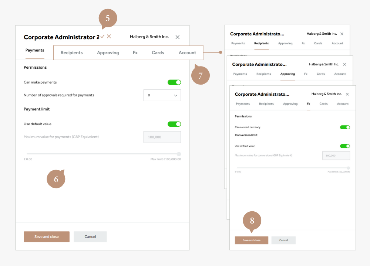Select the Payments tab in main dialog
The height and width of the screenshot is (266, 370).
tap(35, 50)
